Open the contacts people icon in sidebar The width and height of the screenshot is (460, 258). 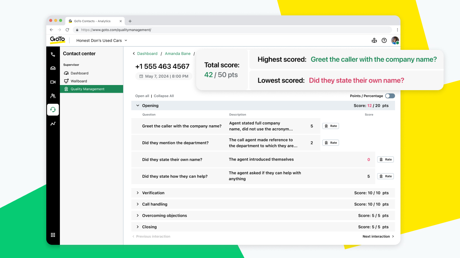click(x=53, y=96)
